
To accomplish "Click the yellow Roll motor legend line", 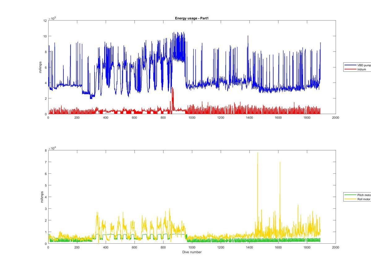I will pyautogui.click(x=351, y=199).
